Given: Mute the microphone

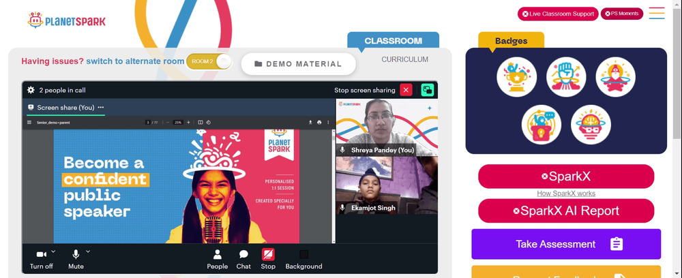Looking at the screenshot, I should (76, 260).
